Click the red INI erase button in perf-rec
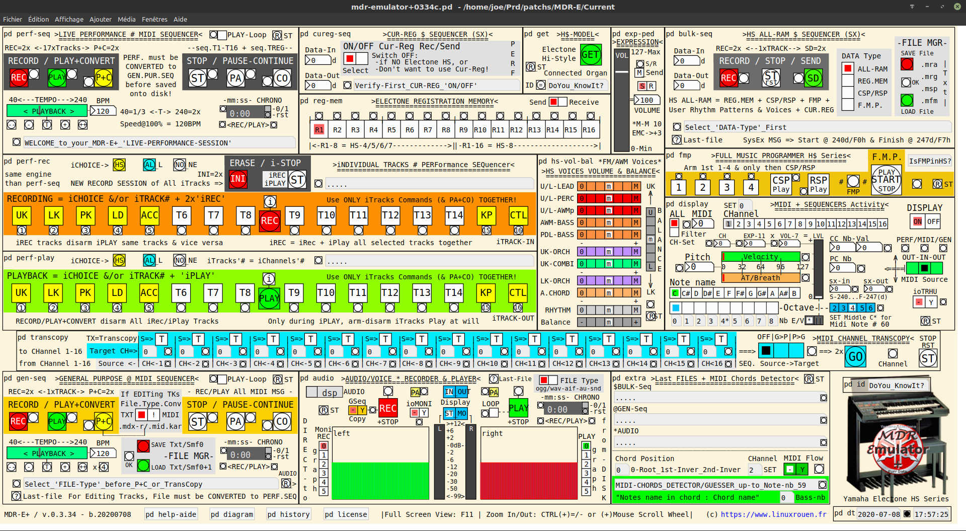This screenshot has width=966, height=531. click(238, 179)
